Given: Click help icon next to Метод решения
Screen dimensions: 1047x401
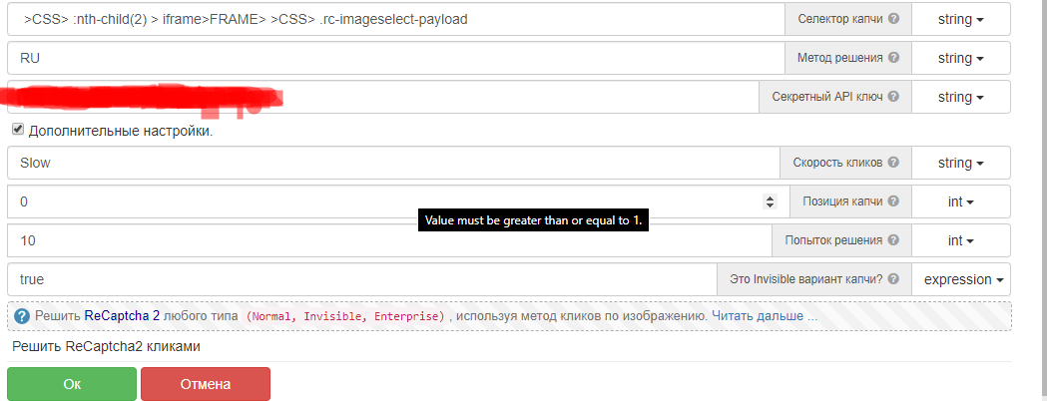Looking at the screenshot, I should tap(894, 58).
